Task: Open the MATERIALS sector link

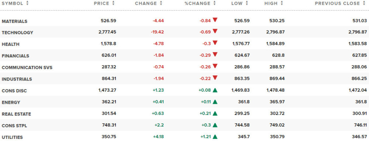Action: click(15, 21)
